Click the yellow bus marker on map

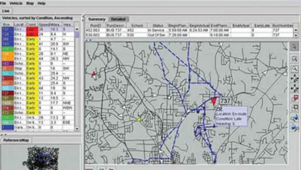click(x=139, y=119)
